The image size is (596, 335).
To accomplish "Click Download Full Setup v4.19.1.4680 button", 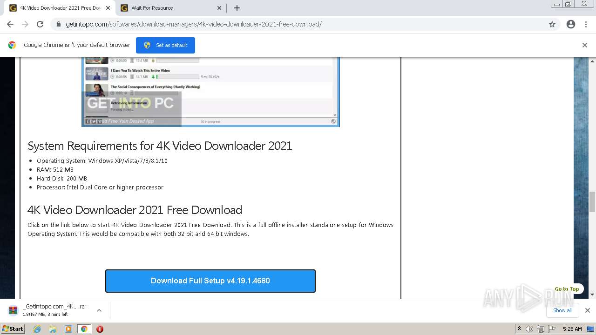I will tap(210, 281).
